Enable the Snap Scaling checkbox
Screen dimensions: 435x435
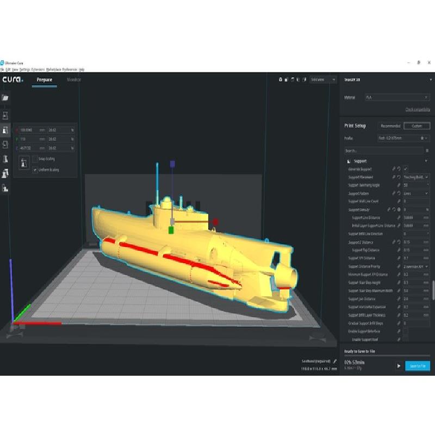pyautogui.click(x=35, y=159)
